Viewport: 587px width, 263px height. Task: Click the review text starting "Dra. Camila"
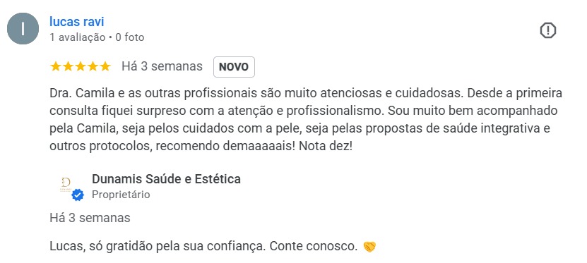click(x=306, y=120)
